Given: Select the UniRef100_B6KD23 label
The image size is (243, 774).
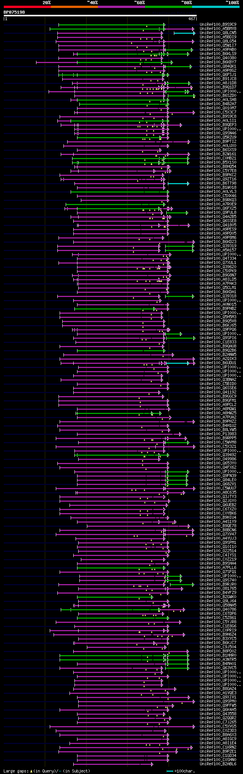Looking at the screenshot, I should (x=218, y=242).
